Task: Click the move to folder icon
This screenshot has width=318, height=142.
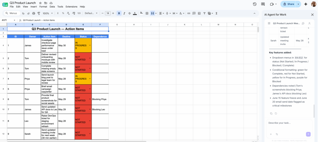Action: point(46,3)
